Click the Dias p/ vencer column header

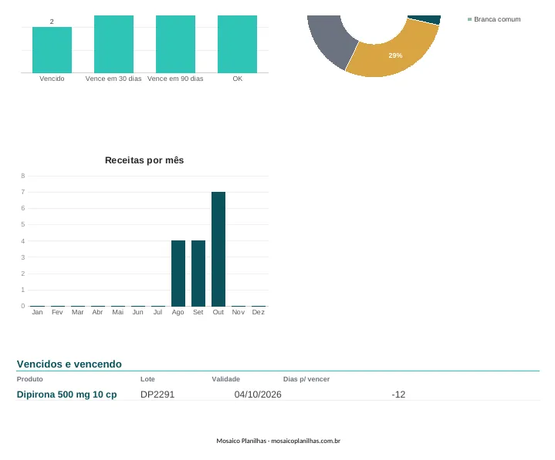306,379
